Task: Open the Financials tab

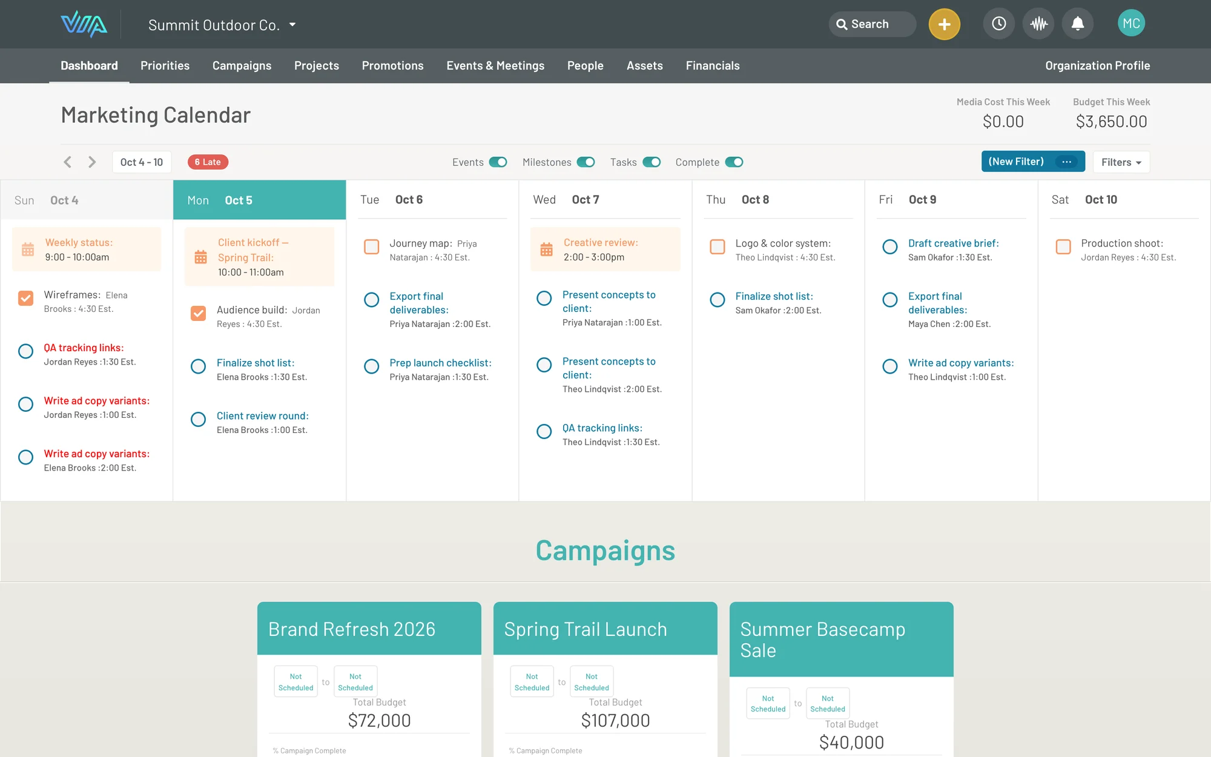Action: pyautogui.click(x=713, y=65)
